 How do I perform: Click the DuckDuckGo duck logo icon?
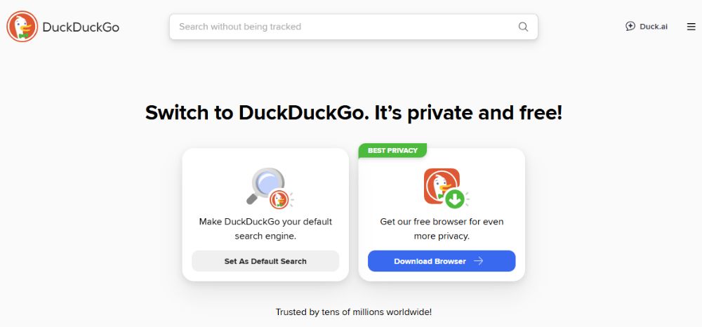point(22,27)
